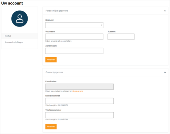This screenshot has width=170, height=134.
Task: Click the disabled E-mailadres field
Action: [x=79, y=86]
